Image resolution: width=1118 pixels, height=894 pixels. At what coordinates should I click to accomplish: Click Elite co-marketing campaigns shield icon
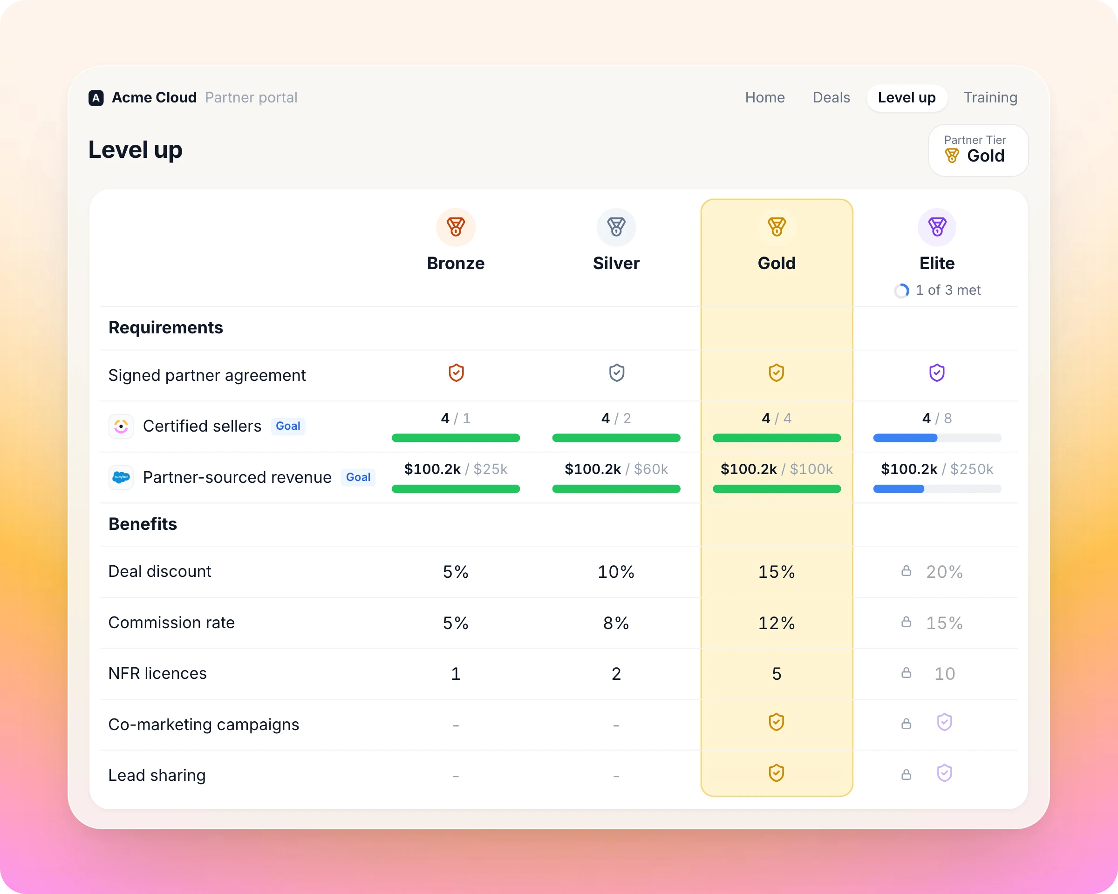[x=944, y=723]
